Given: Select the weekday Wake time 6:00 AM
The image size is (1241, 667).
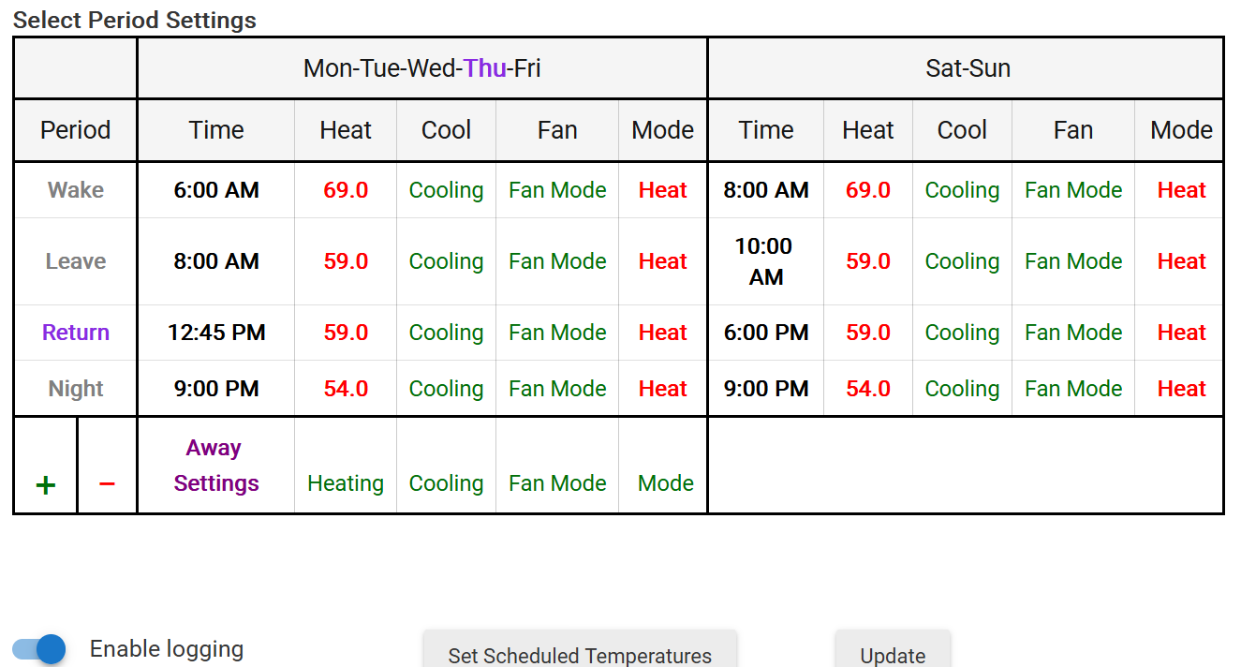Looking at the screenshot, I should [x=216, y=190].
